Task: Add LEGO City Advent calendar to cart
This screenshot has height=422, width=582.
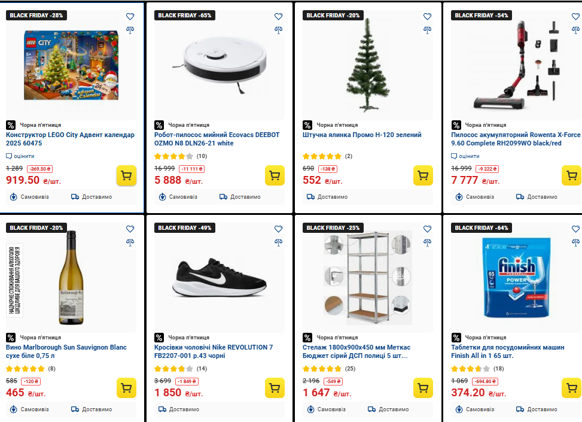Action: (x=126, y=175)
